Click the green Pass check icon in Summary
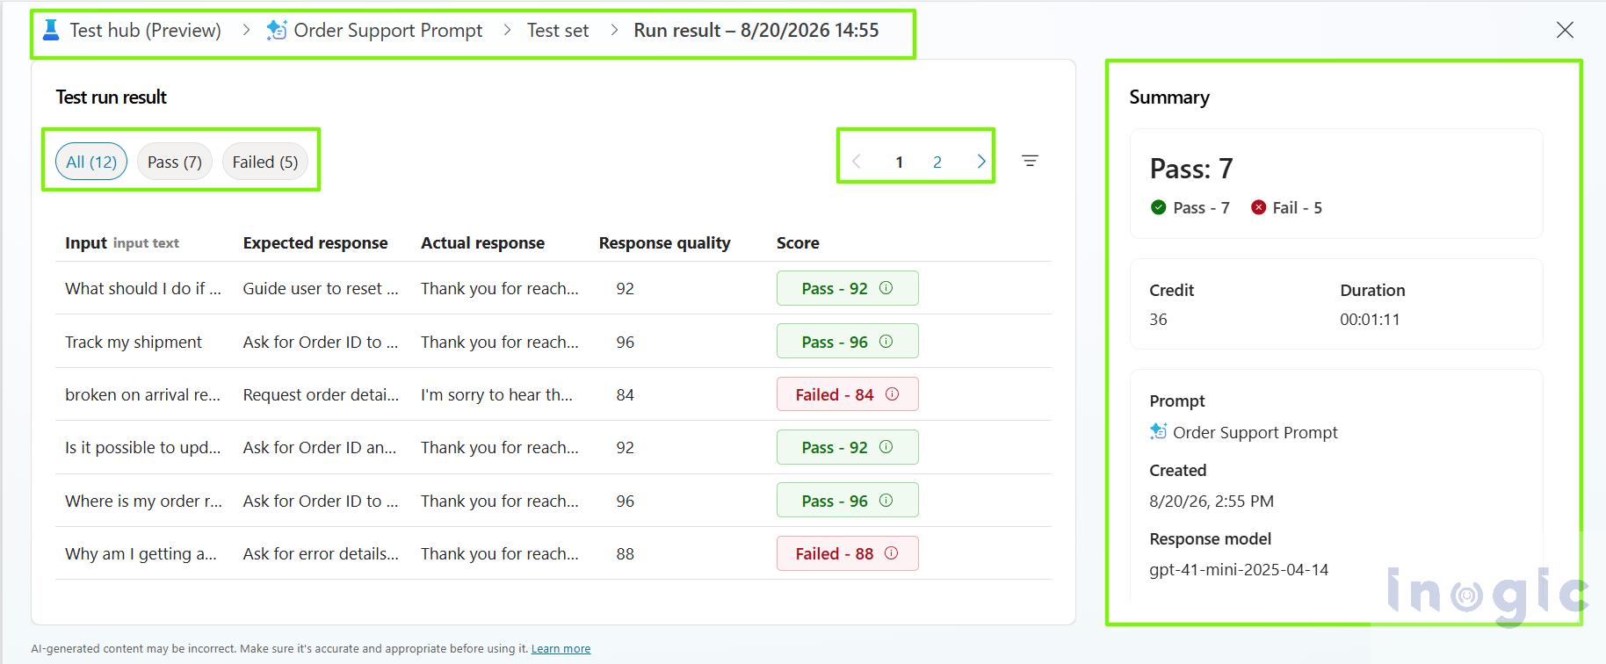Screen dimensions: 1606x664 tap(1158, 207)
